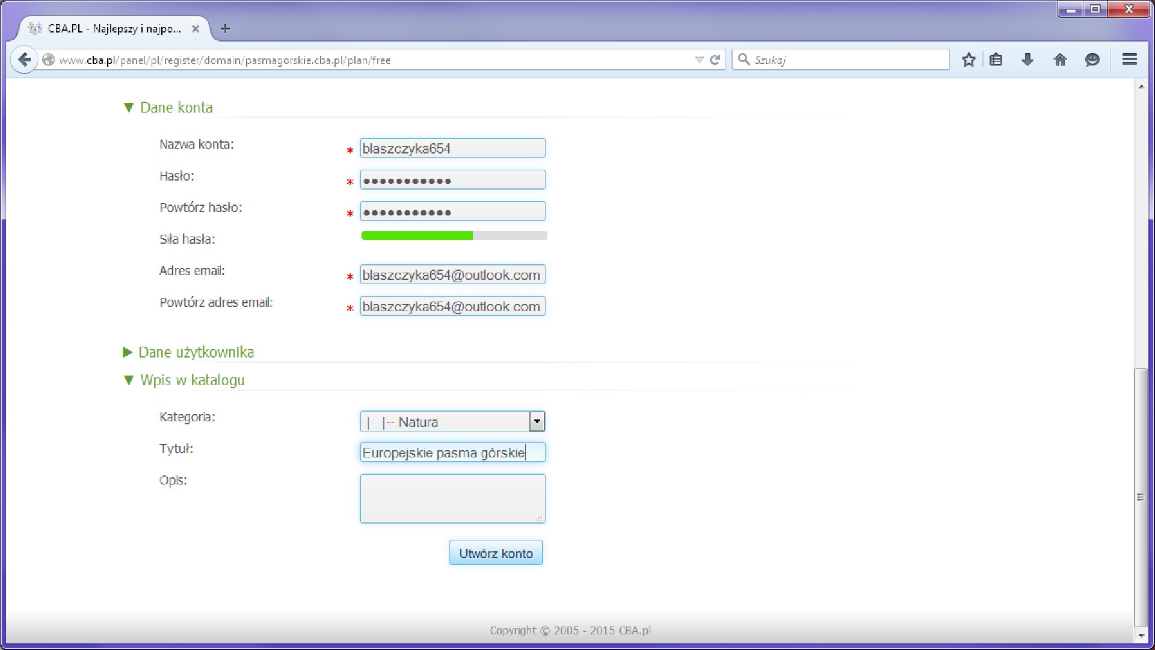The image size is (1155, 650).
Task: Click the home page icon
Action: coord(1060,60)
